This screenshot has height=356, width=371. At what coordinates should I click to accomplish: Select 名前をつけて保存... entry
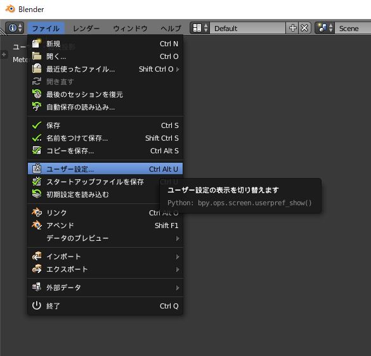[105, 138]
